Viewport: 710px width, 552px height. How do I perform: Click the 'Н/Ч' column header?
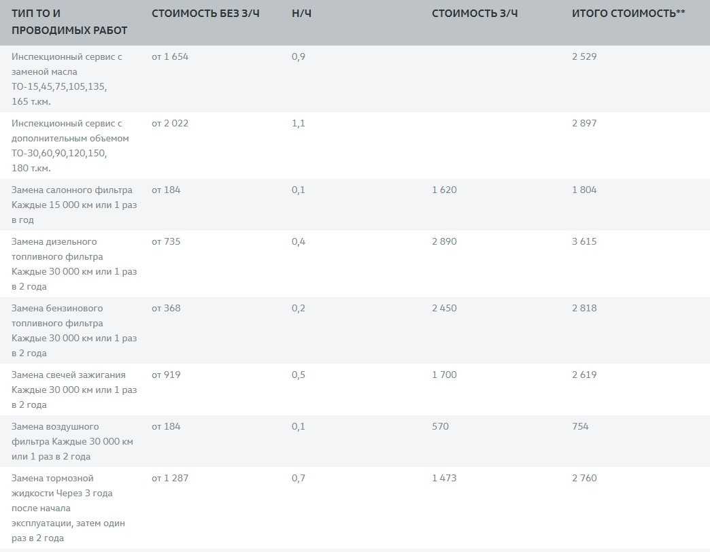(x=301, y=14)
